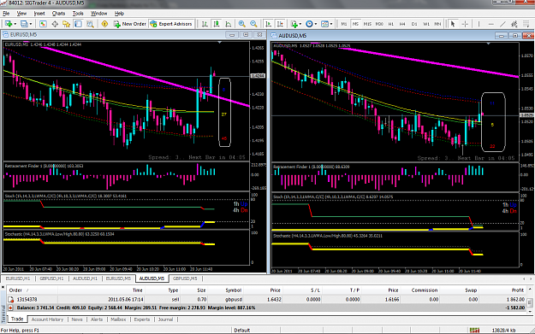
Task: Select the crosshair tool
Action: [465, 24]
